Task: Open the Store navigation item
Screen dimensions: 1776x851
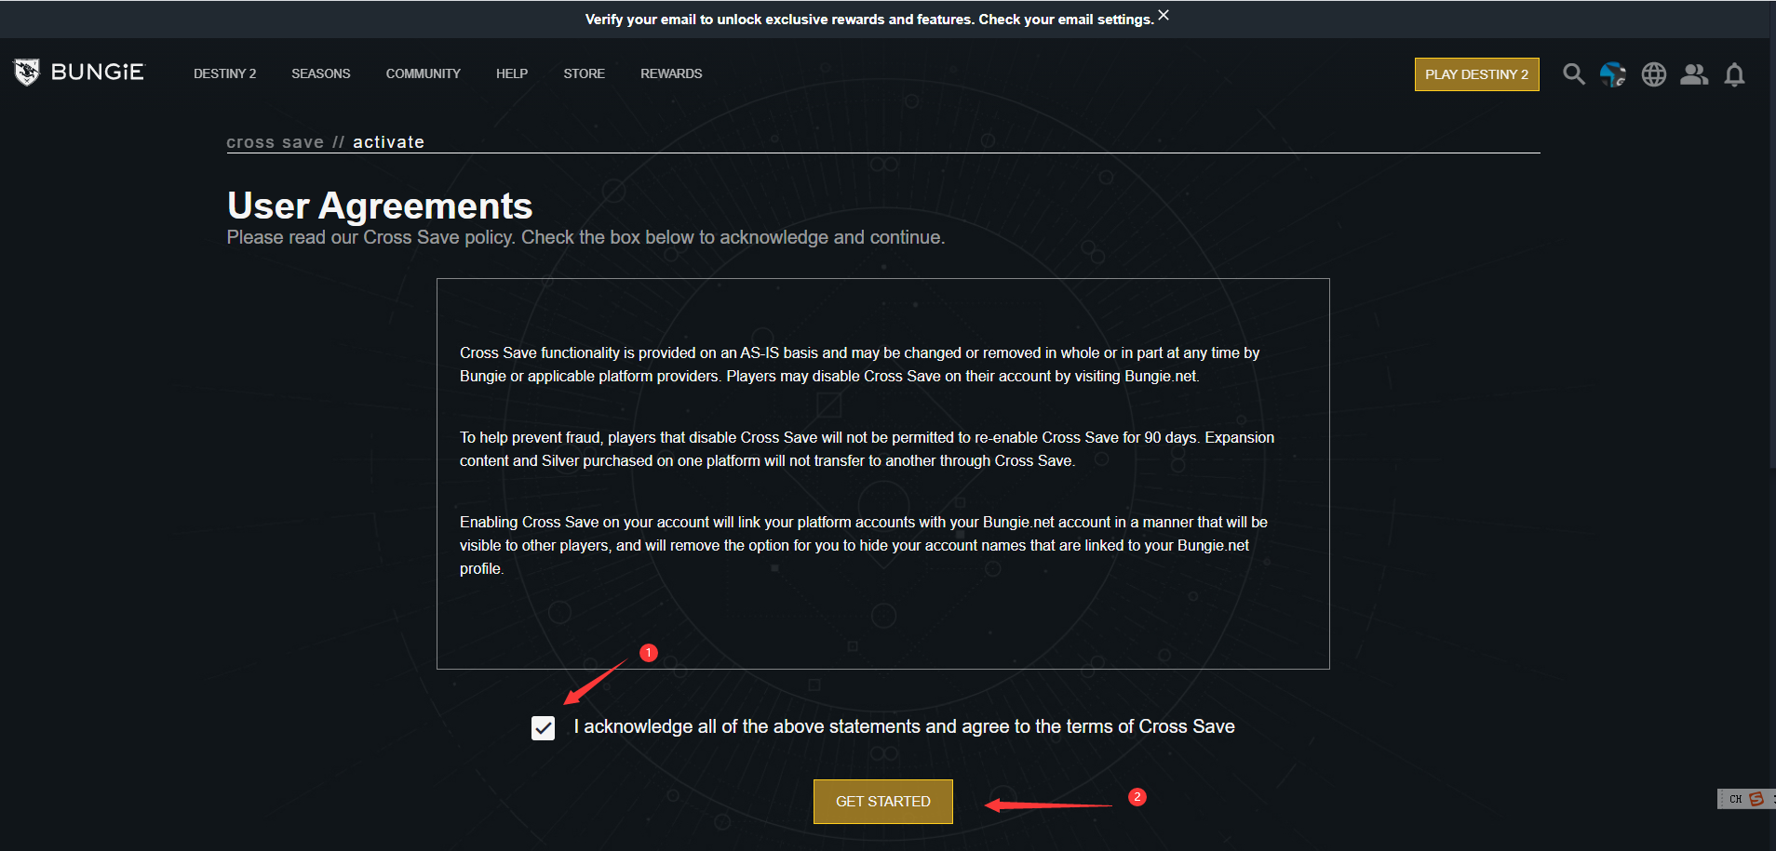Action: click(x=584, y=73)
